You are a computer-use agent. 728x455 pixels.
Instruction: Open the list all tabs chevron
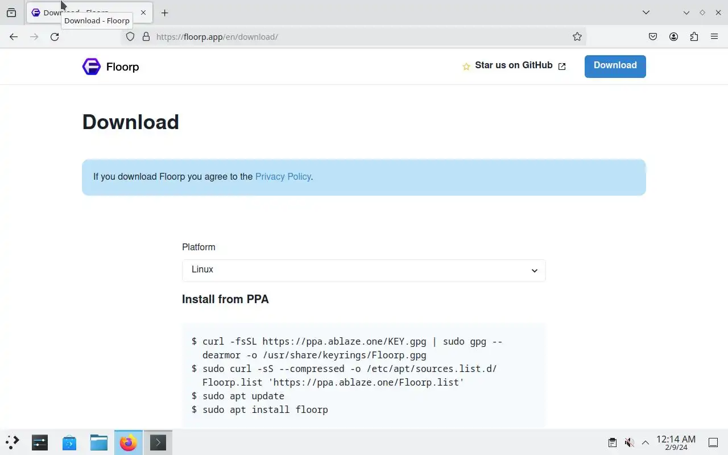(646, 13)
